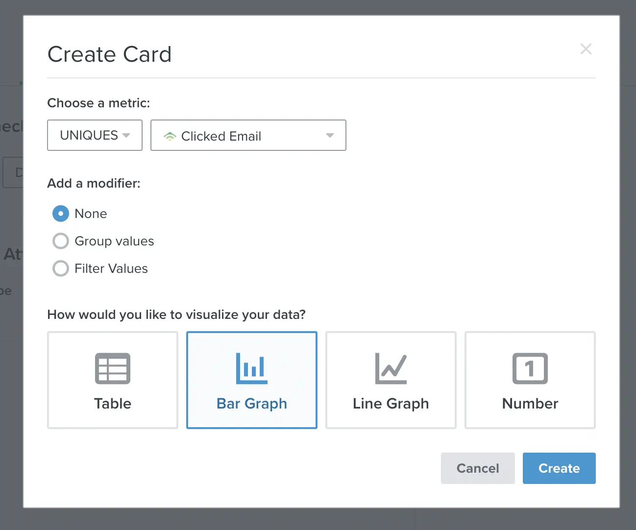Click the Table grid icon
Viewport: 636px width, 530px height.
113,368
